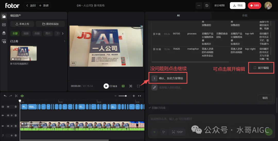This screenshot has height=141, width=278.
Task: Open the user avatar profile
Action: pos(268,5)
